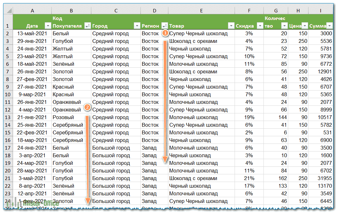Viewport: 337px width, 215px height.
Task: Click cell with date 13-май-2021
Action: [x=32, y=33]
